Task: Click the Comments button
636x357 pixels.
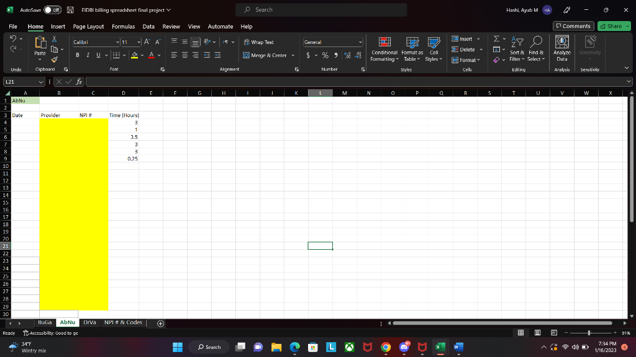Action: [x=573, y=26]
